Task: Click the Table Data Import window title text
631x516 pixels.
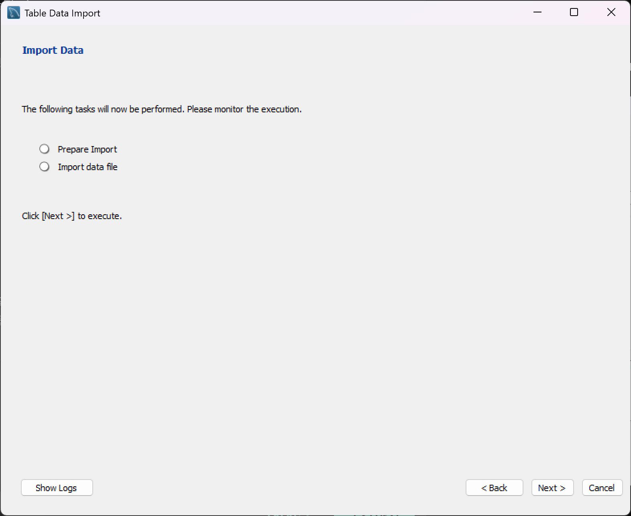Action: [62, 13]
